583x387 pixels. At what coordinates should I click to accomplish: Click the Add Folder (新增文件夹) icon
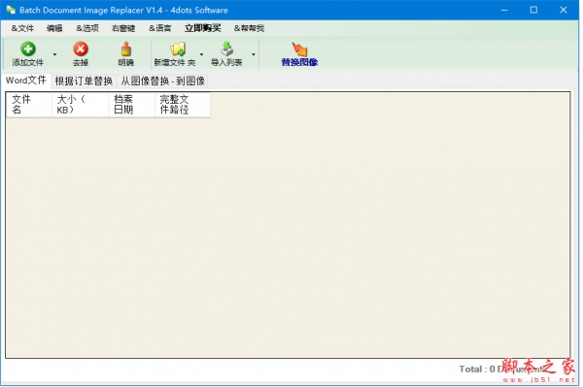pos(178,48)
